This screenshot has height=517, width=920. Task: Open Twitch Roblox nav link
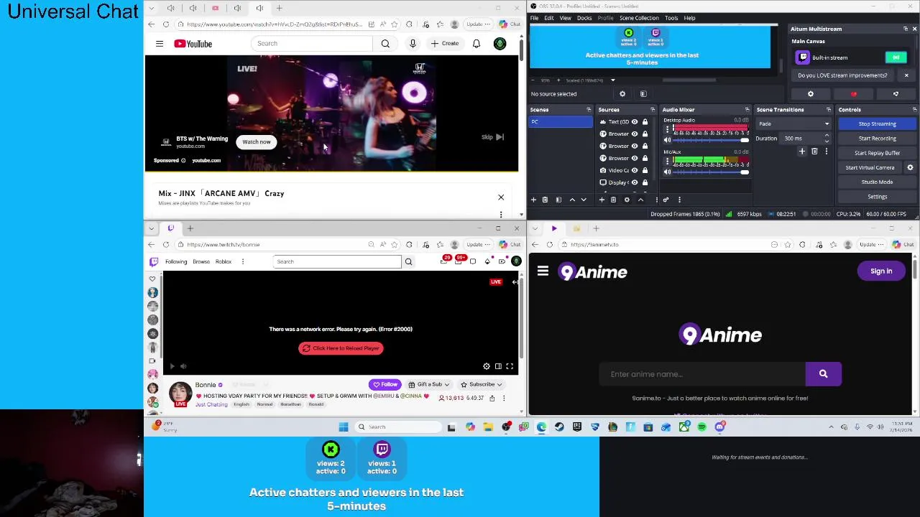(224, 261)
